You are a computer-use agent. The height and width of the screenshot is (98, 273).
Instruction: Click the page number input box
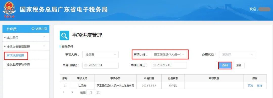[x=91, y=92]
